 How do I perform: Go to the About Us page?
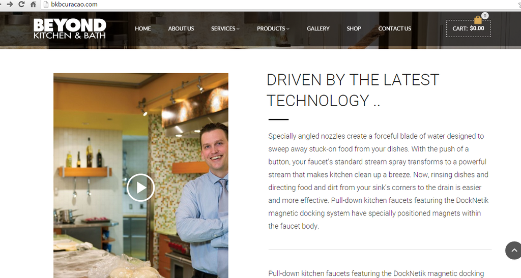tap(181, 28)
